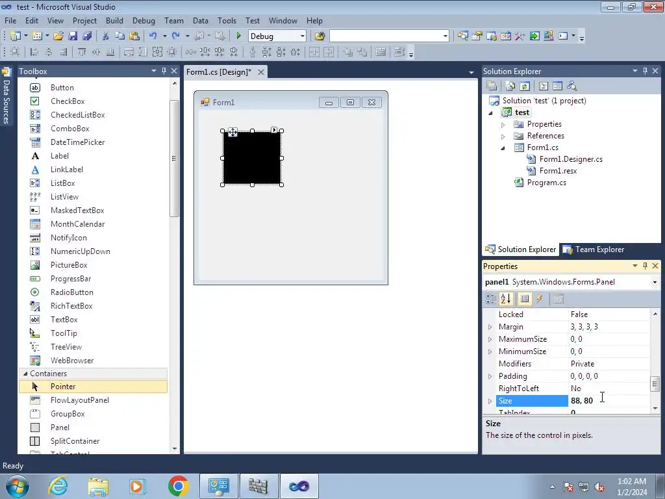Select the Button control in Toolbox
Image resolution: width=665 pixels, height=499 pixels.
[x=62, y=88]
